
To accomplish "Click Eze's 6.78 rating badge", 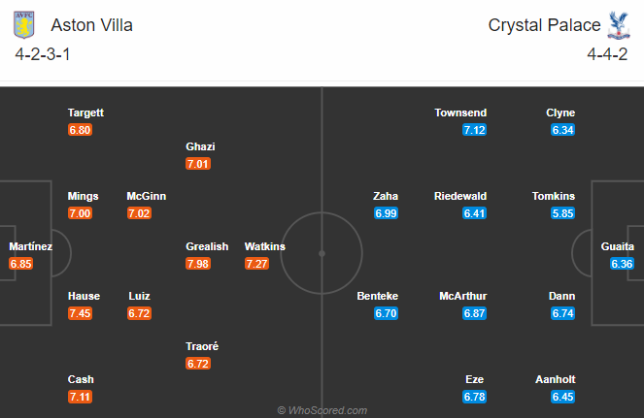I will tap(473, 397).
